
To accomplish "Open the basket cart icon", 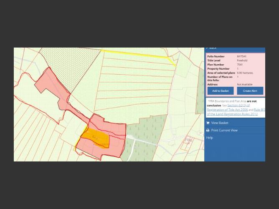I will click(x=208, y=123).
